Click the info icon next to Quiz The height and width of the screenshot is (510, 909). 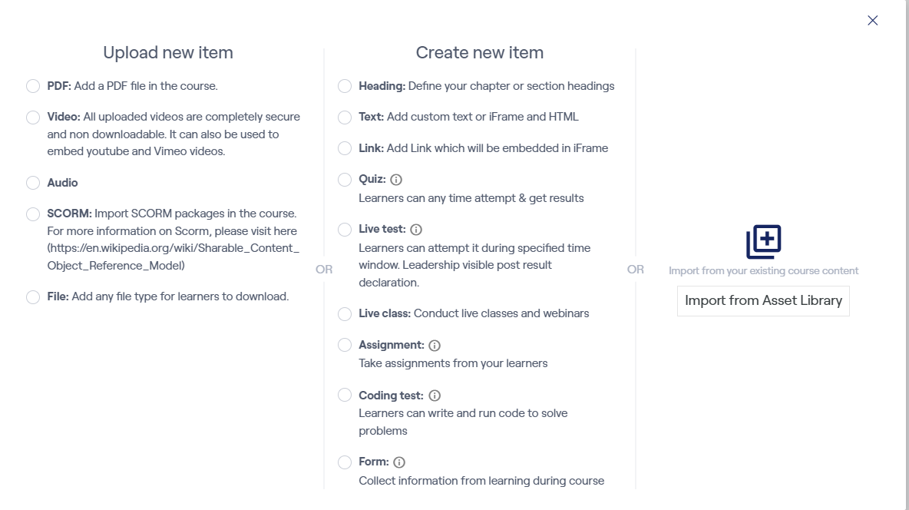point(396,180)
